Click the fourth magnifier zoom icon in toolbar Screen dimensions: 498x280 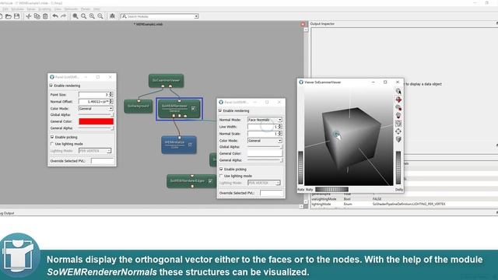point(100,16)
